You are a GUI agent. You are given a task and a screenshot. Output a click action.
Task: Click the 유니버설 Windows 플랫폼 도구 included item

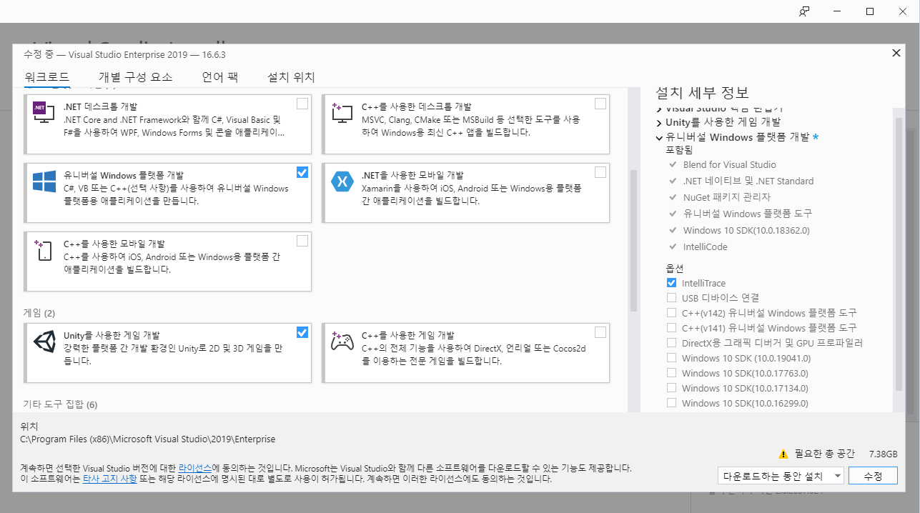click(748, 214)
